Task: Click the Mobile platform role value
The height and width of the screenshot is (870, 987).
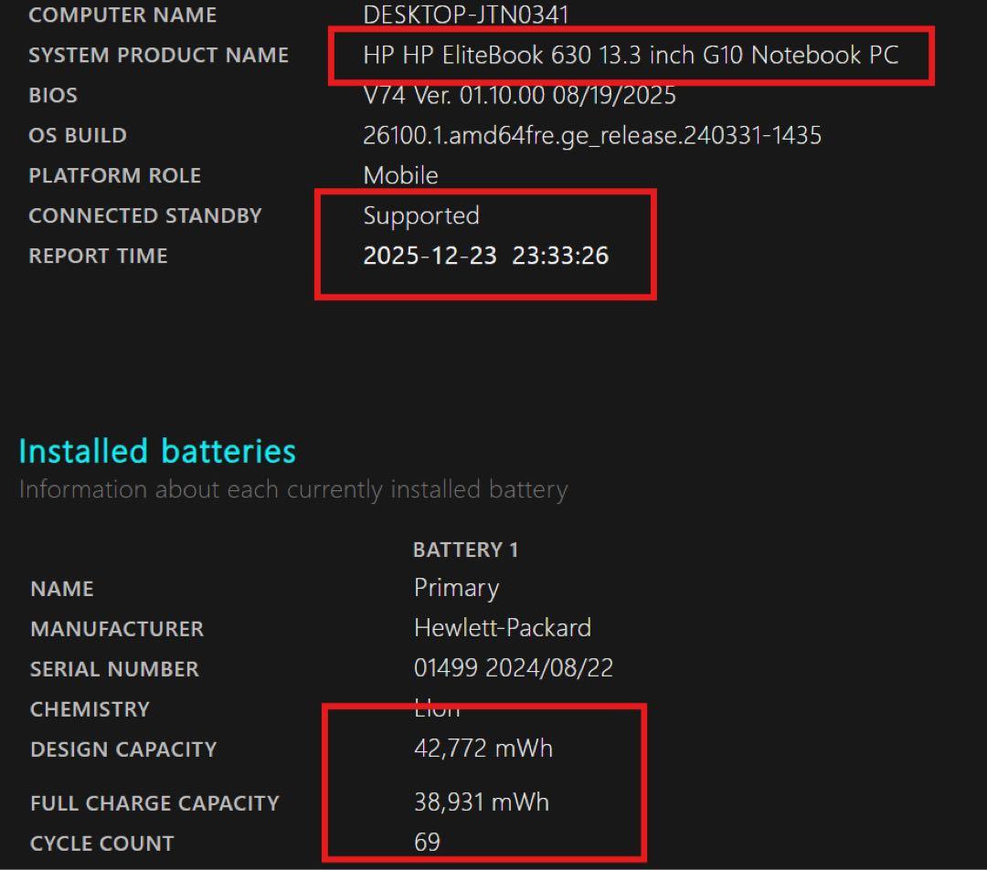Action: pyautogui.click(x=399, y=175)
